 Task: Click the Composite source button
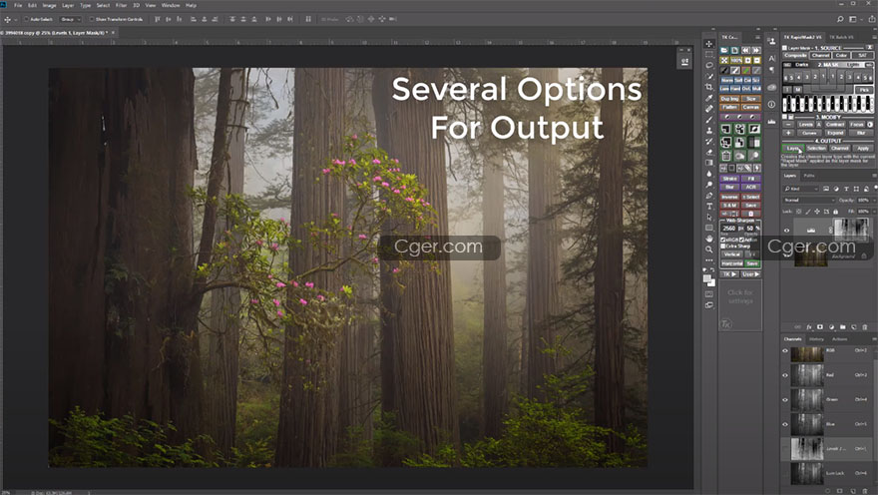pyautogui.click(x=796, y=56)
